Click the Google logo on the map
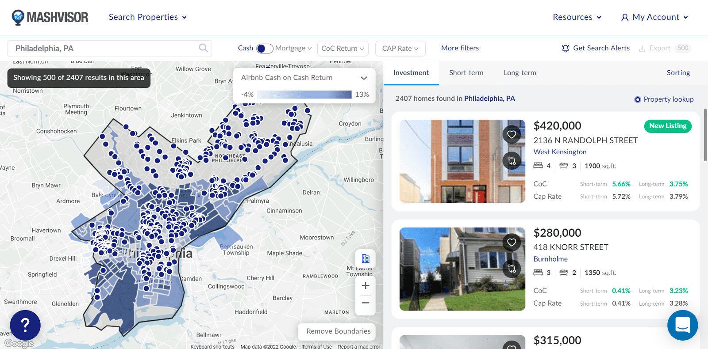 tap(19, 343)
